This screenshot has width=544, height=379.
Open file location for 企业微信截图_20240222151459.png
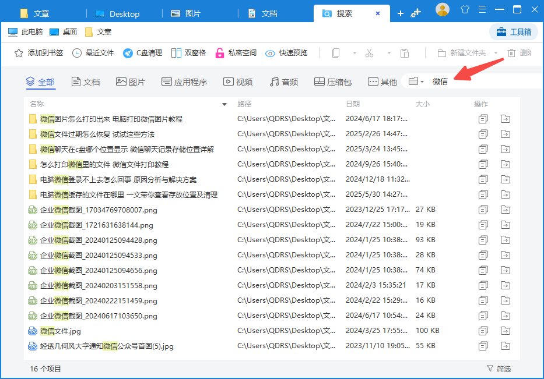506,301
